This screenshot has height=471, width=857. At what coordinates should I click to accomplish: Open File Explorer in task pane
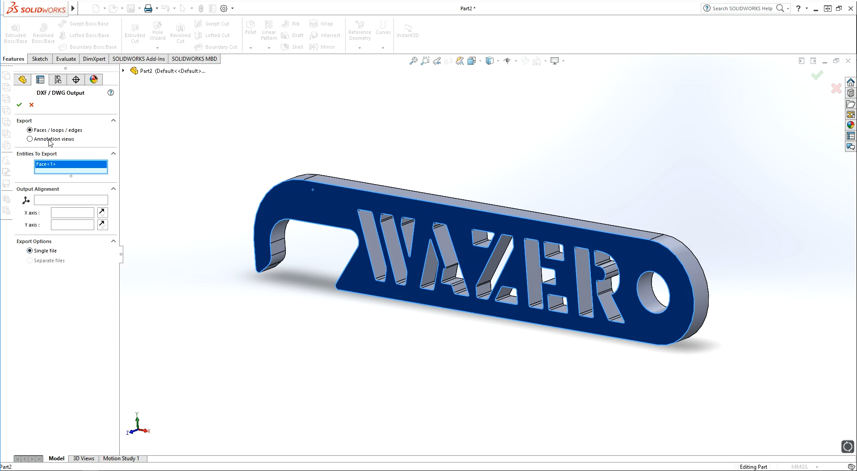[851, 104]
